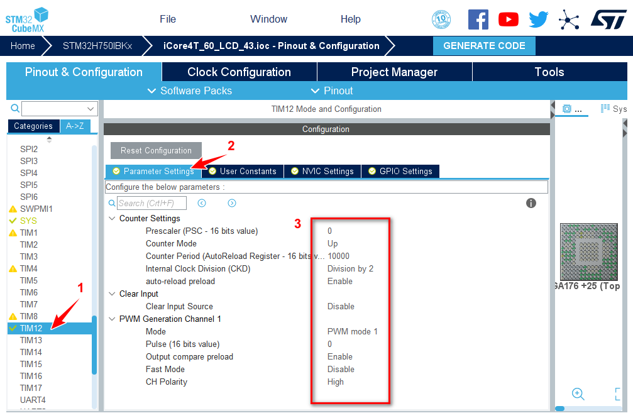Go to previous search result arrow
The image size is (633, 418).
click(202, 203)
